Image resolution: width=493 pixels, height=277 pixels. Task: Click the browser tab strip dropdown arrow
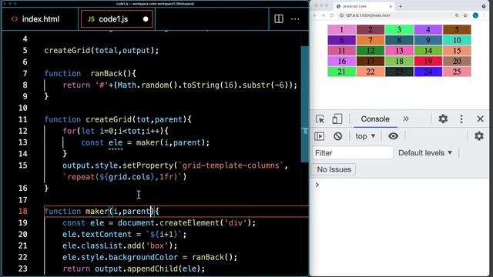coord(484,6)
